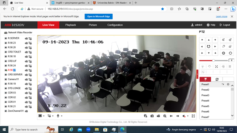Collapse the PTZ panel with the red side handle

(197, 74)
